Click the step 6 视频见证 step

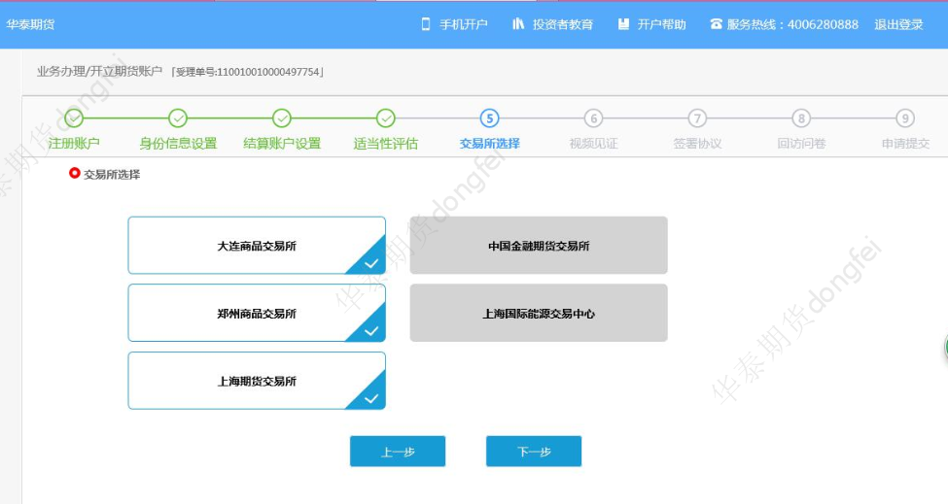click(593, 119)
